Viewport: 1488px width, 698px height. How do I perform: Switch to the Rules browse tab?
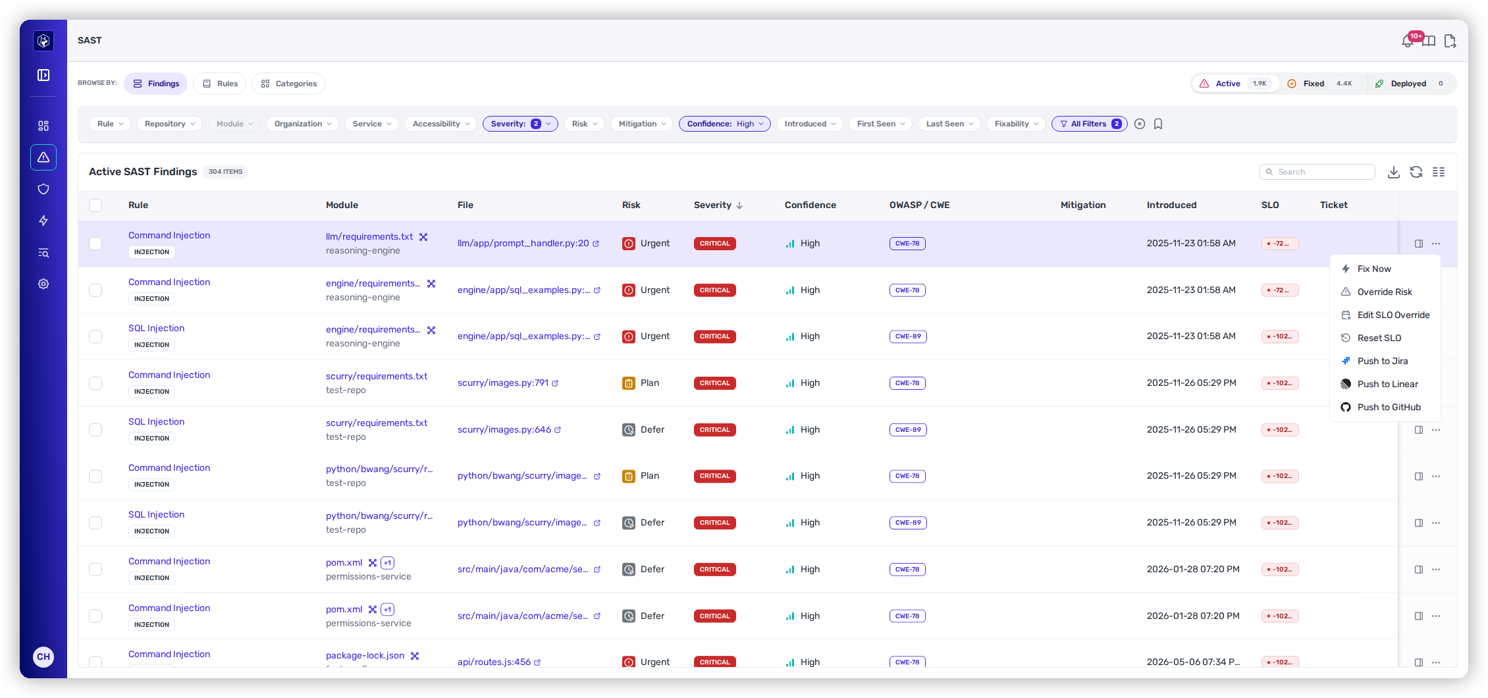[x=219, y=84]
